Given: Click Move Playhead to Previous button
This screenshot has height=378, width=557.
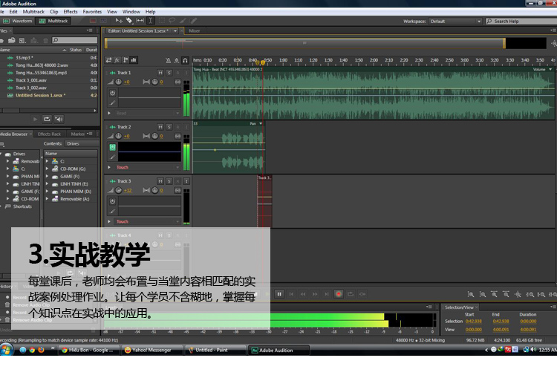Looking at the screenshot, I should click(291, 294).
